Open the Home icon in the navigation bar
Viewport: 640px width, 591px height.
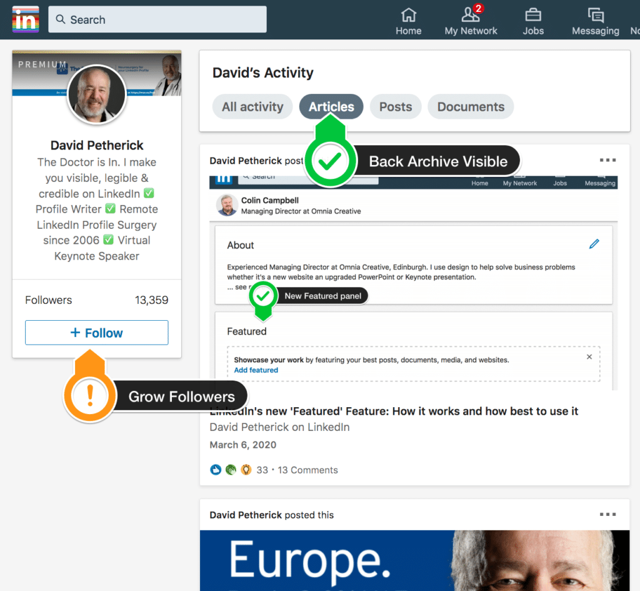[408, 14]
